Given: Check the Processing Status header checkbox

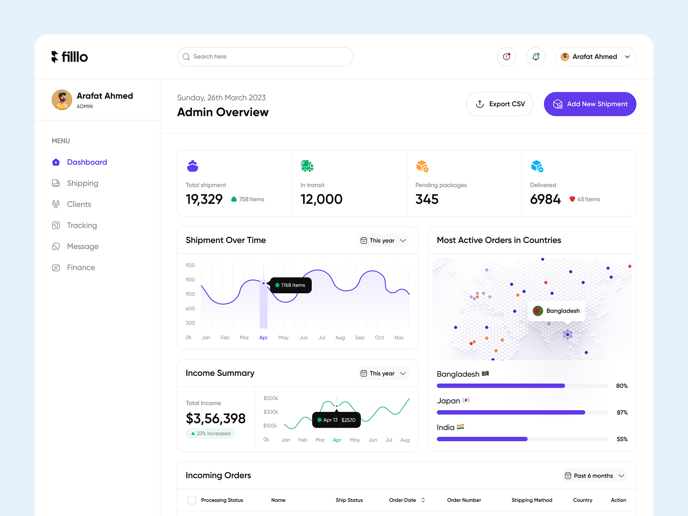Looking at the screenshot, I should (x=191, y=500).
